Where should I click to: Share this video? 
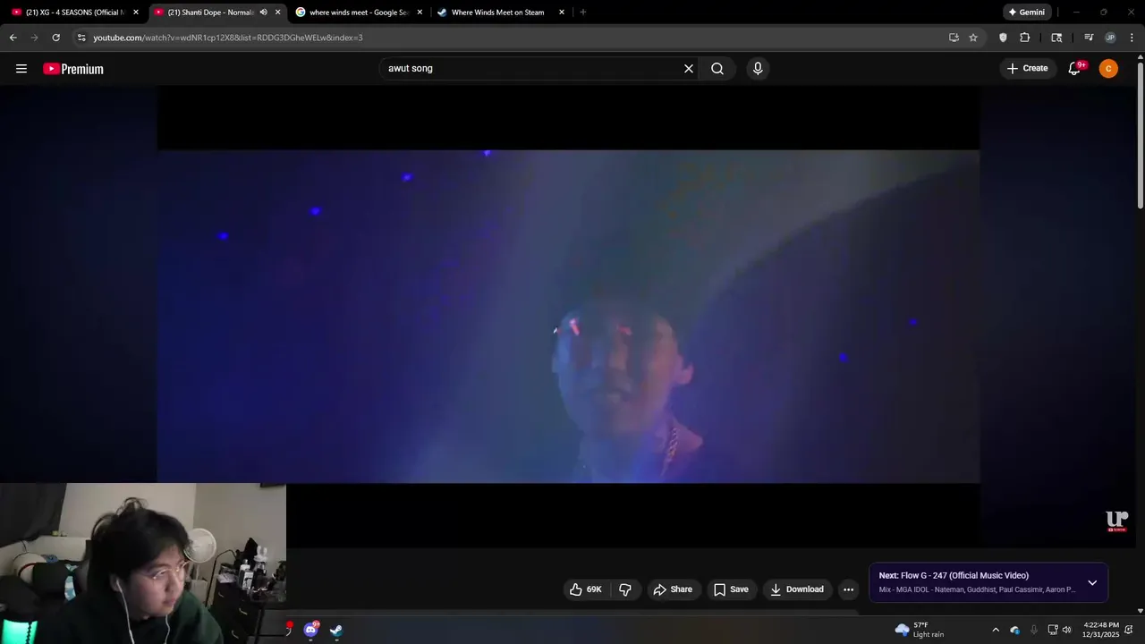click(x=673, y=589)
